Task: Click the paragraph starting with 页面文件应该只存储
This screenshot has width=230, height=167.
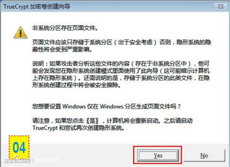Action: click(122, 46)
